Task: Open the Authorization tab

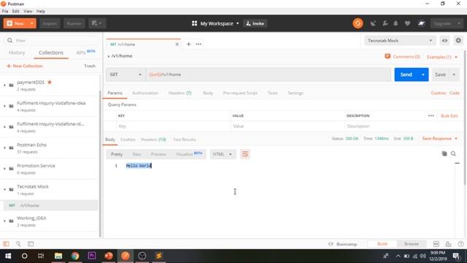Action: (x=145, y=93)
